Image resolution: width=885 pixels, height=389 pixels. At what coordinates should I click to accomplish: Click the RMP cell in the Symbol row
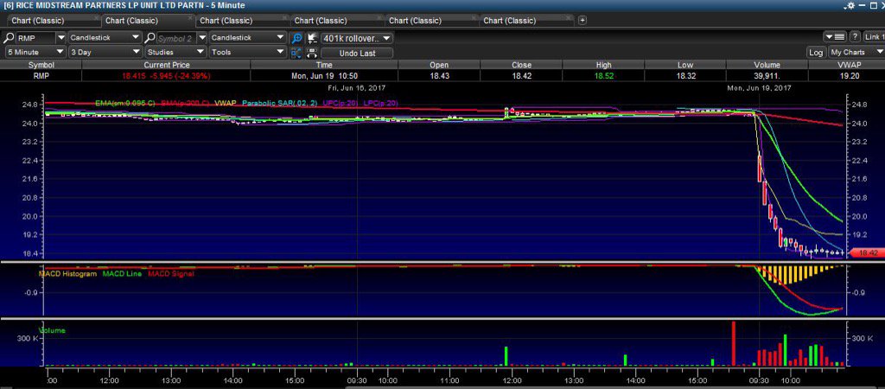pos(41,75)
